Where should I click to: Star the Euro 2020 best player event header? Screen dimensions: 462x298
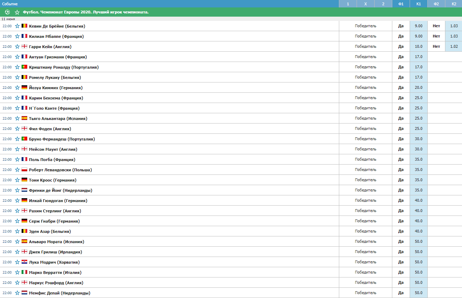(x=17, y=12)
